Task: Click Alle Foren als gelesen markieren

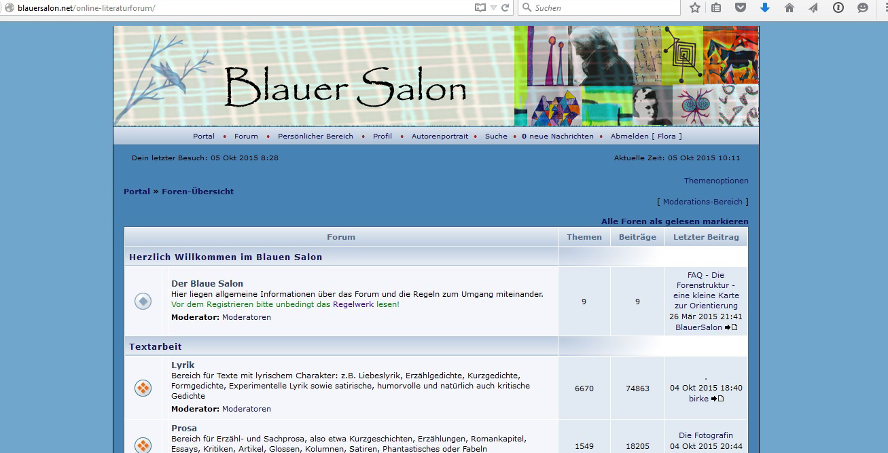Action: (x=674, y=221)
